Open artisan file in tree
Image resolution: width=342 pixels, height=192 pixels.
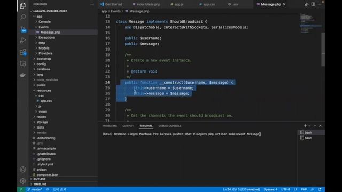42,170
